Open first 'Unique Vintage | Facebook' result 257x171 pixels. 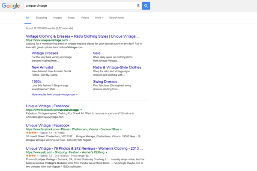[48, 106]
